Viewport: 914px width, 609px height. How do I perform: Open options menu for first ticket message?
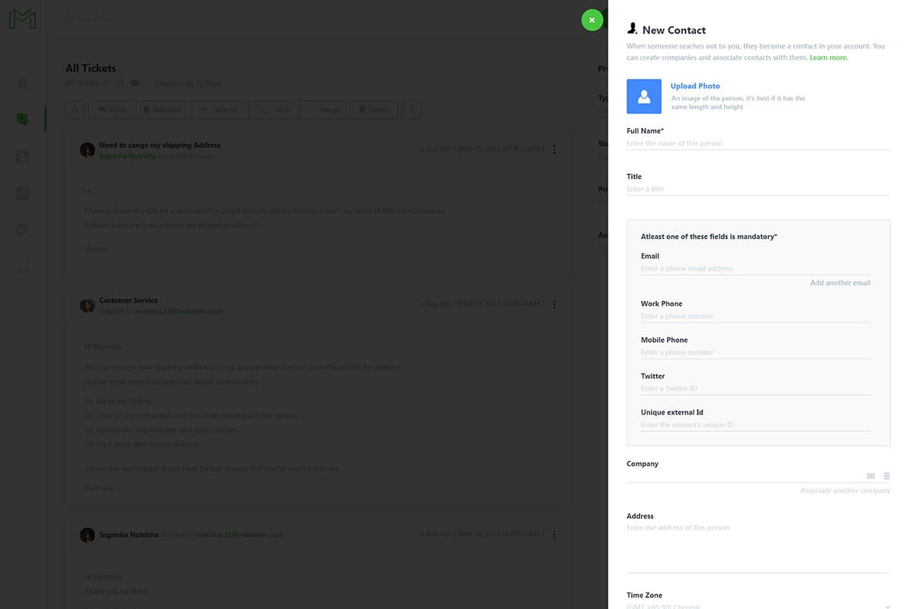click(x=555, y=149)
